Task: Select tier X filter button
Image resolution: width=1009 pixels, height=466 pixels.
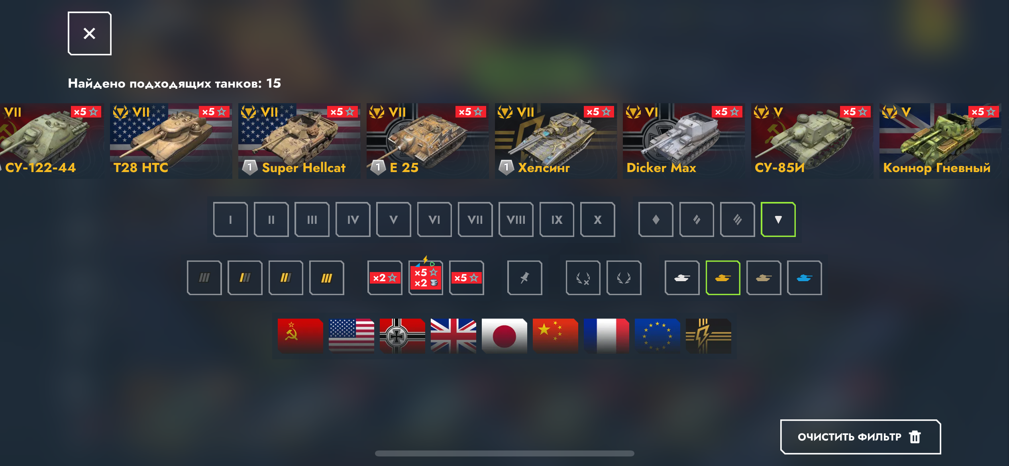Action: coord(597,219)
